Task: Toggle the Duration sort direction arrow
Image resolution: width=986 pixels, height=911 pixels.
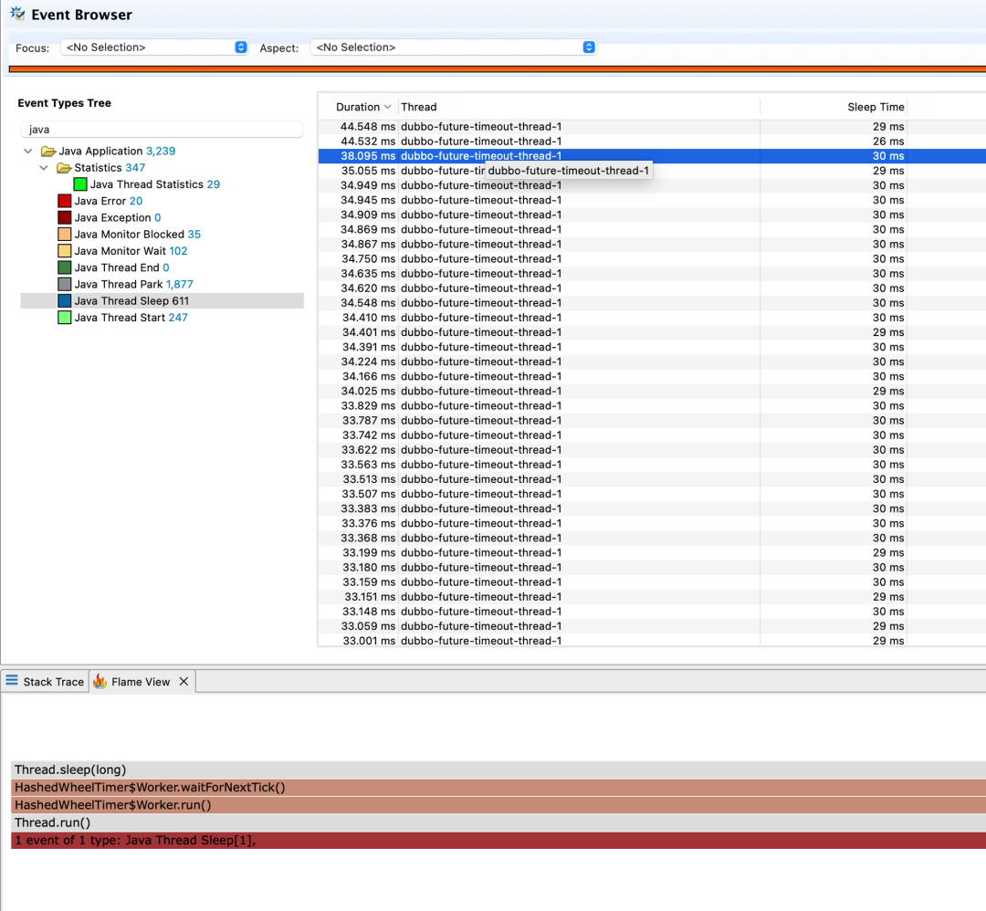Action: [x=387, y=107]
